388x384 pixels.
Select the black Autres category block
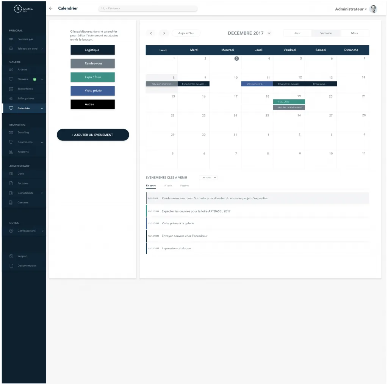point(92,105)
